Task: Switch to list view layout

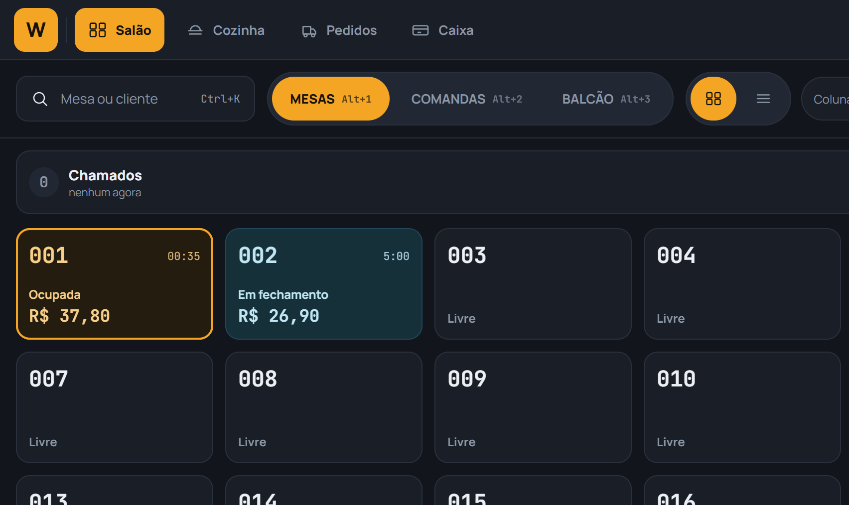Action: (763, 99)
